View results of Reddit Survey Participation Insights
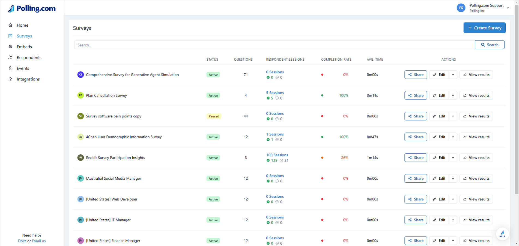The width and height of the screenshot is (519, 246). [x=476, y=158]
